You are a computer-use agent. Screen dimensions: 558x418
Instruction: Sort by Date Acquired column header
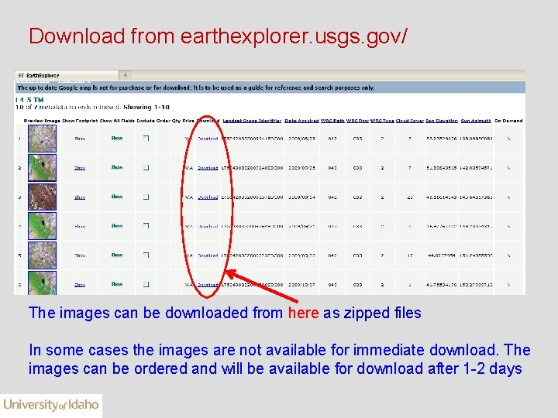pyautogui.click(x=301, y=121)
